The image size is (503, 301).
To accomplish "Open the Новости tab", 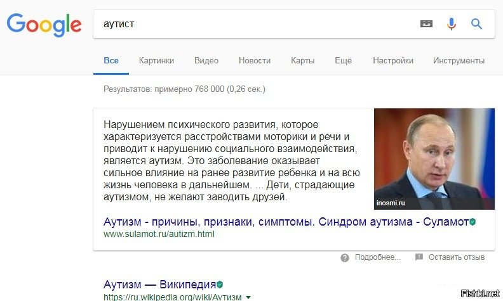I will [x=255, y=61].
